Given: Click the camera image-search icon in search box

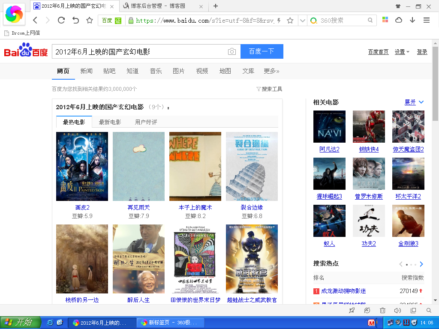Looking at the screenshot, I should click(x=232, y=51).
